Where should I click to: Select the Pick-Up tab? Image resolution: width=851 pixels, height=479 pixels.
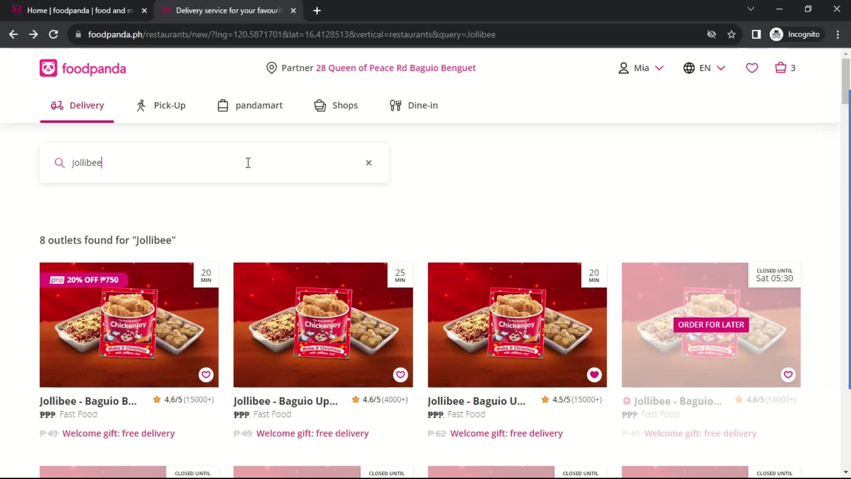tap(160, 106)
